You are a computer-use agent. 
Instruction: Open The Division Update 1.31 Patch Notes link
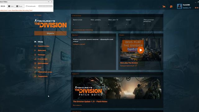point(90,102)
